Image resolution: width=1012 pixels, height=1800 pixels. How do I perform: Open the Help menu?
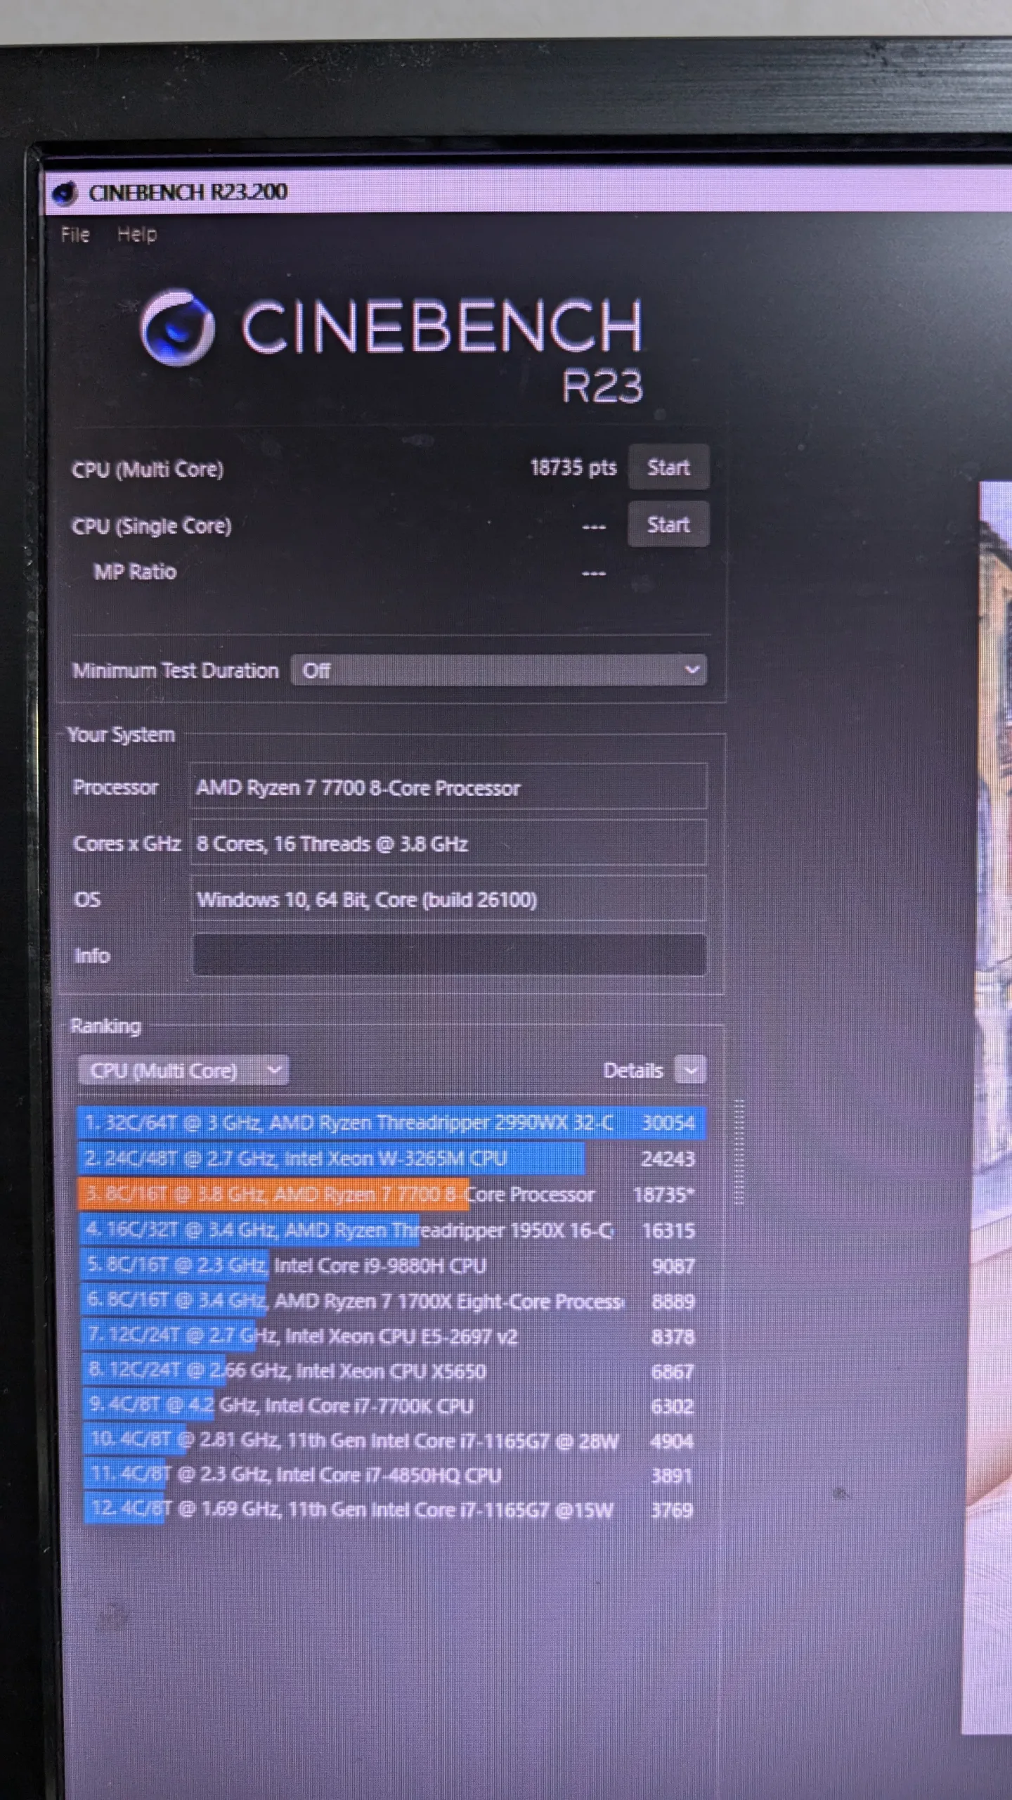coord(137,234)
